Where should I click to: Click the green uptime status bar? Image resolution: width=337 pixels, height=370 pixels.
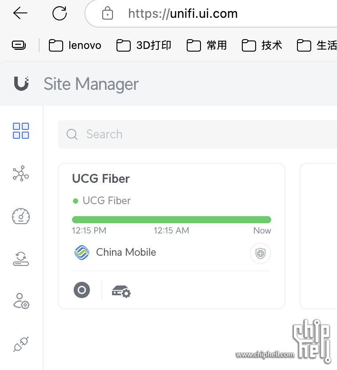pyautogui.click(x=172, y=219)
